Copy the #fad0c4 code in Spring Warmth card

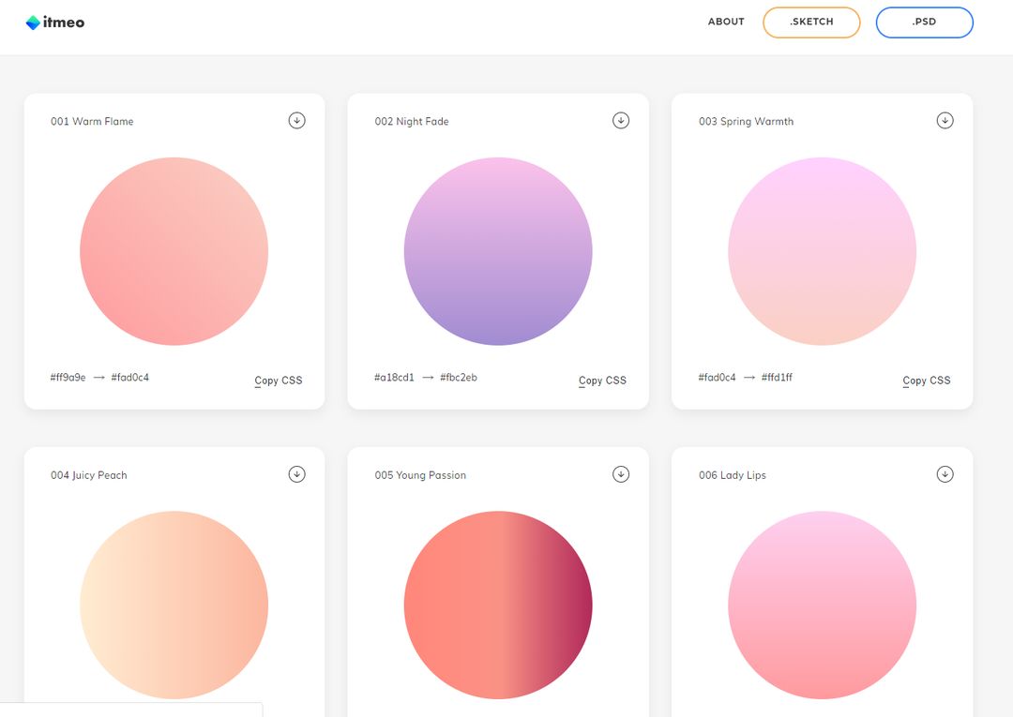pos(718,378)
